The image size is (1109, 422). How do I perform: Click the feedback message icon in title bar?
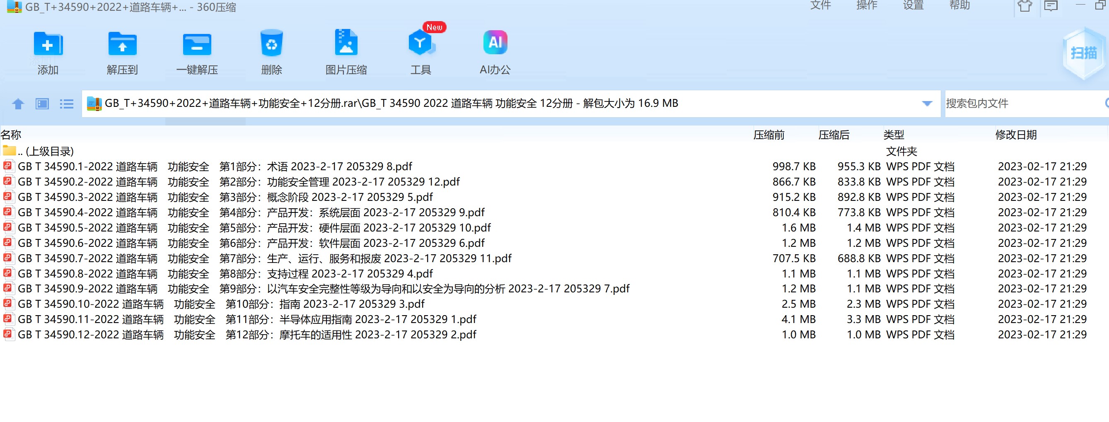tap(1051, 6)
